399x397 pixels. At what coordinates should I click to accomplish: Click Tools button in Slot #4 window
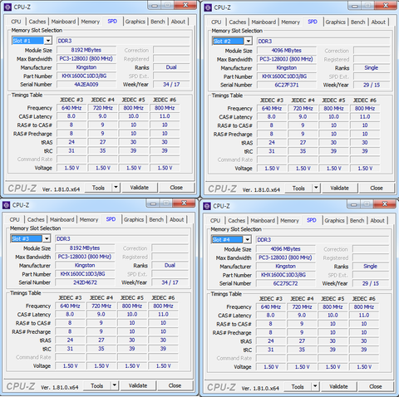pos(298,386)
